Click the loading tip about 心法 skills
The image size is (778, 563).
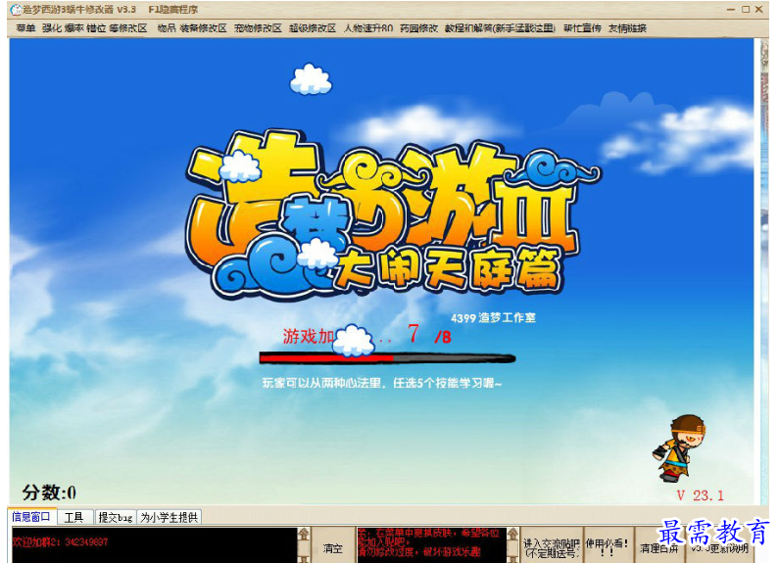[x=382, y=383]
